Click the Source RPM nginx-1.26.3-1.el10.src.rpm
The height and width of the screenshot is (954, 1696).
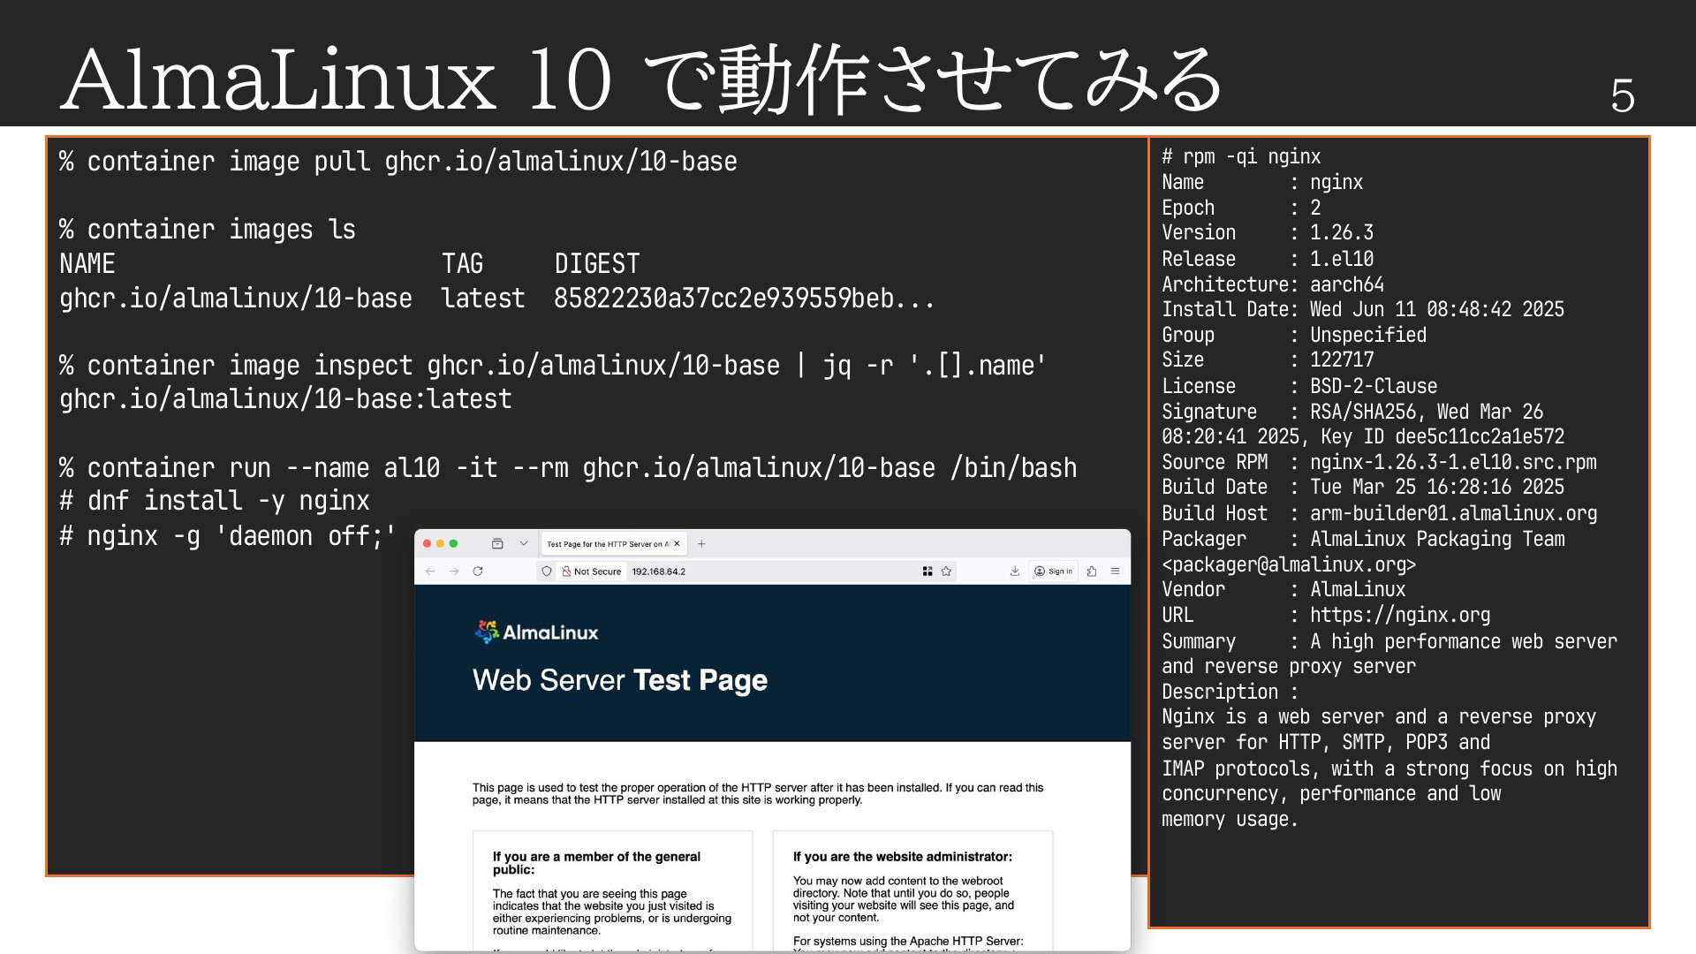pos(1453,463)
